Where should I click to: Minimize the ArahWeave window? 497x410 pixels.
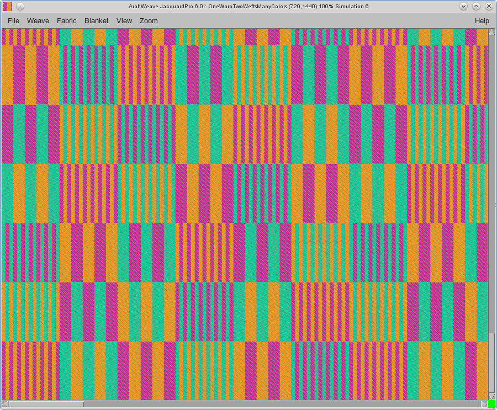click(x=463, y=6)
